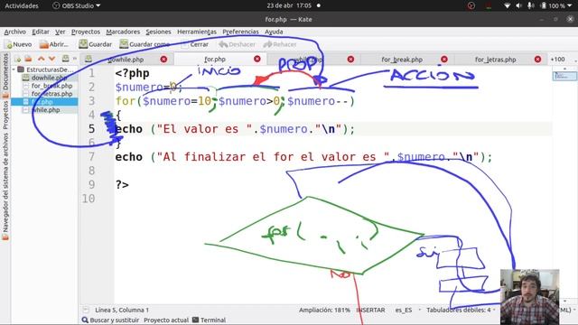Click the Guardar como toolbar button
The width and height of the screenshot is (578, 325).
tap(144, 44)
